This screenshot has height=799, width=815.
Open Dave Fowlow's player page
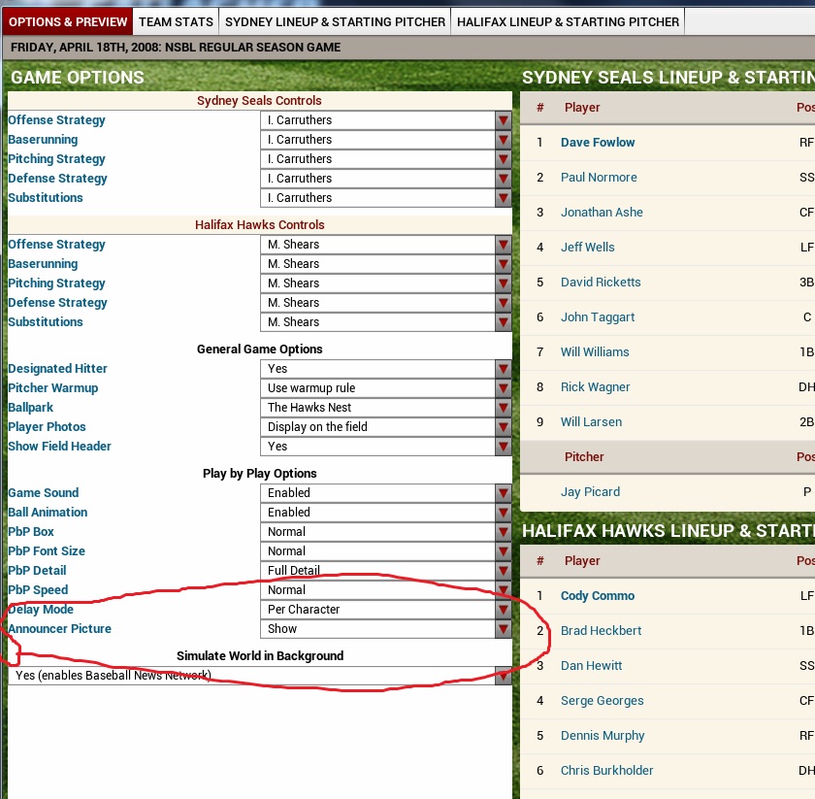(598, 143)
